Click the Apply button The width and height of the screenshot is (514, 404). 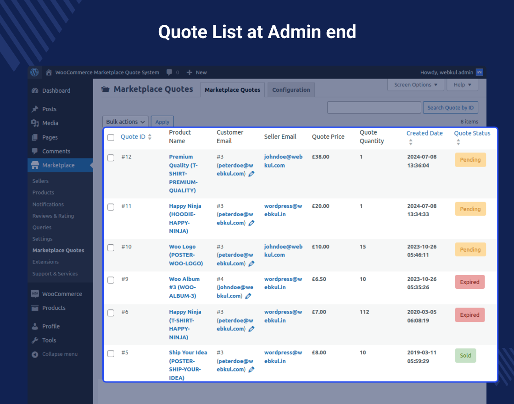(x=162, y=122)
